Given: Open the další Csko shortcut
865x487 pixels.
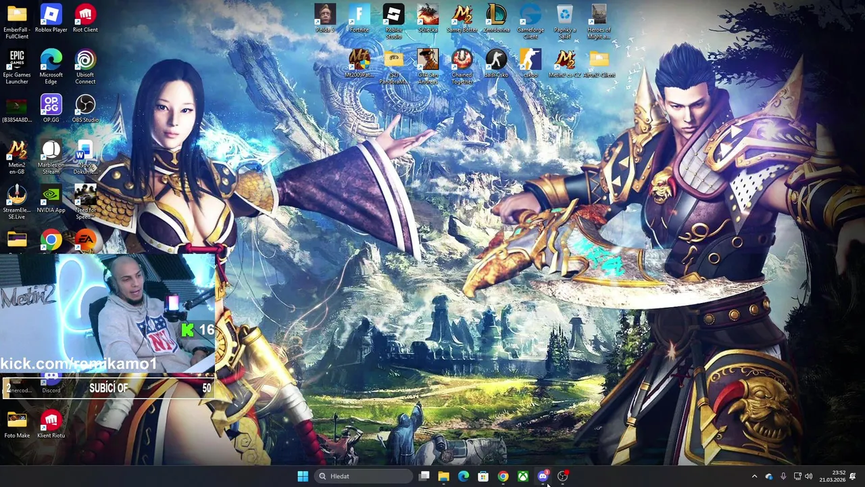Looking at the screenshot, I should click(496, 64).
